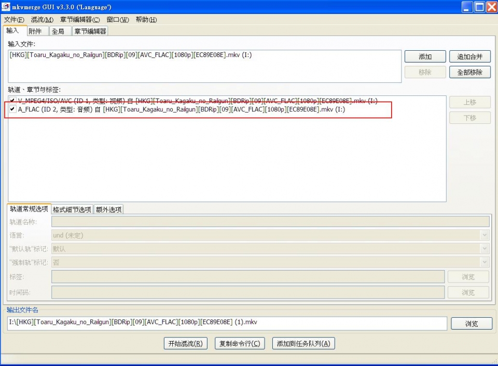Open the 额外选项 tab

pos(109,209)
